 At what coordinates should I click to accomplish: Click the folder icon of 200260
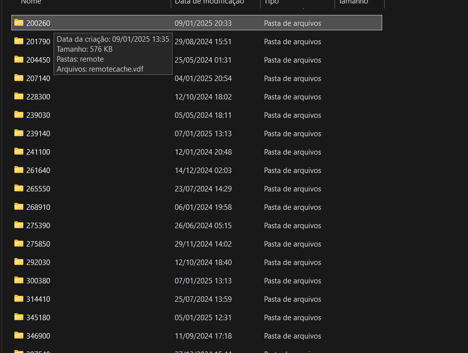click(19, 23)
